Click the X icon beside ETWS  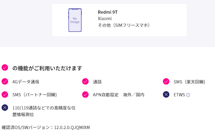tap(166, 94)
